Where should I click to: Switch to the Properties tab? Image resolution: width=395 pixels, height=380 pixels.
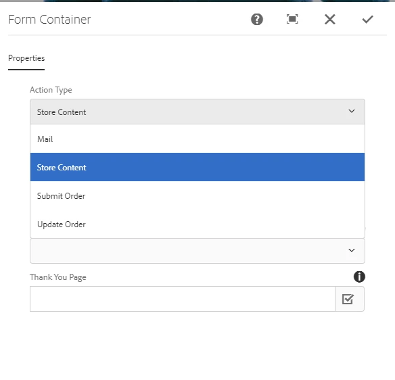point(26,58)
